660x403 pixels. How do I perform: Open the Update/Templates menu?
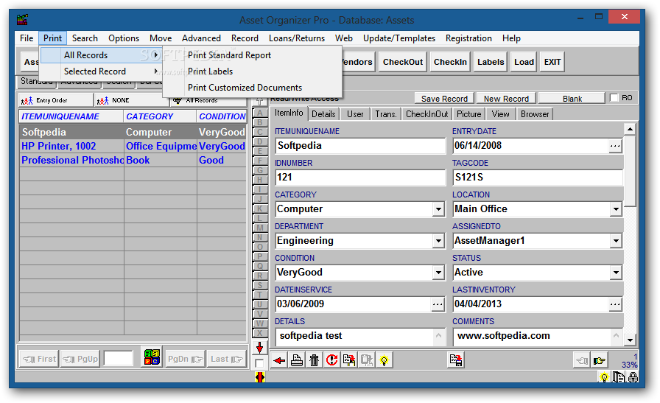pyautogui.click(x=399, y=38)
